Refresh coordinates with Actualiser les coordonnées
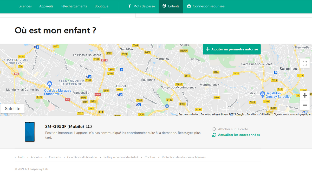 pyautogui.click(x=239, y=135)
